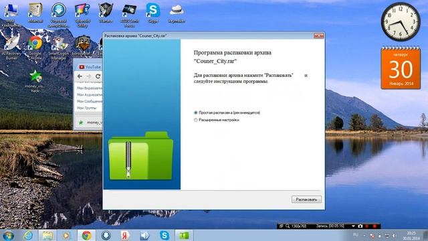This screenshot has width=428, height=241.
Task: Open the speaker app icon on taskbar
Action: point(144,235)
